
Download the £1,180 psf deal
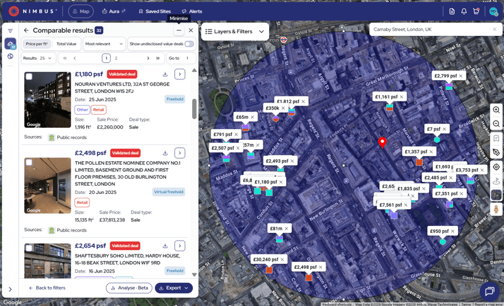coord(165,74)
